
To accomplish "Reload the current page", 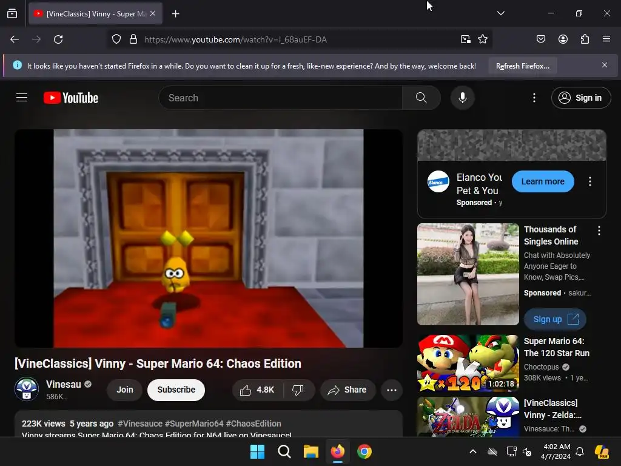I will pos(58,39).
